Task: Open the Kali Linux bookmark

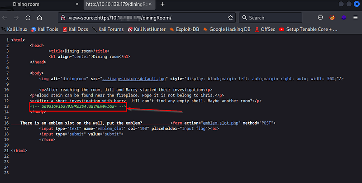Action: point(14,29)
